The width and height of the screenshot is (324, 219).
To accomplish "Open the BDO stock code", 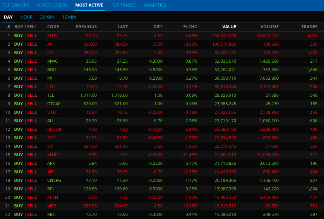I will pos(51,70).
